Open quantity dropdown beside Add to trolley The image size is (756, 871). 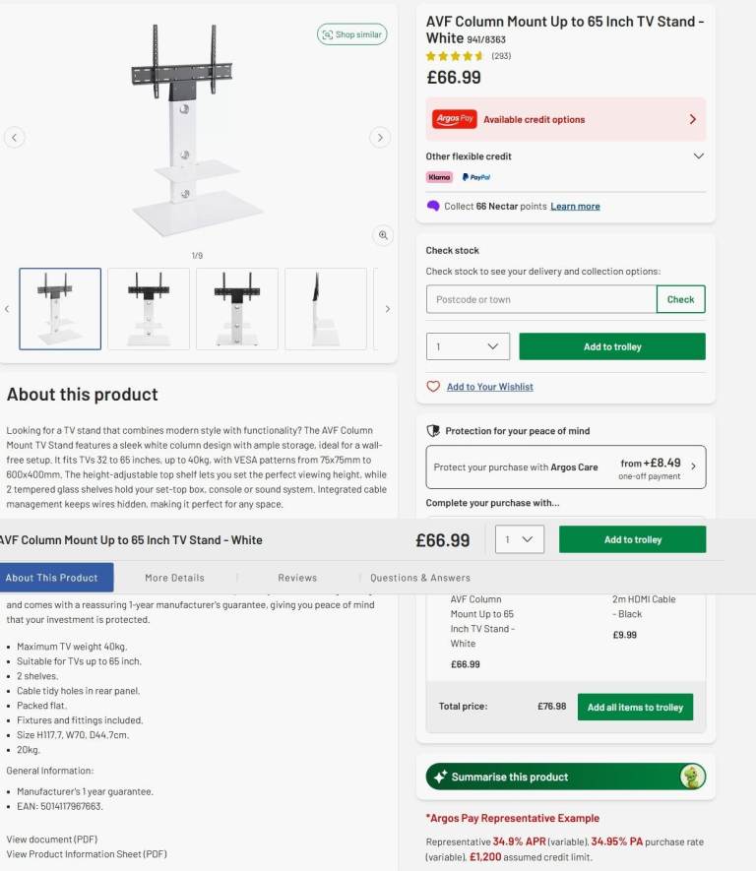(x=468, y=346)
